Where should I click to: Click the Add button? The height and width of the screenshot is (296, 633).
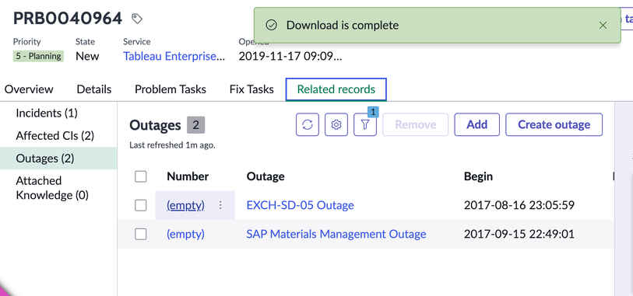[477, 125]
